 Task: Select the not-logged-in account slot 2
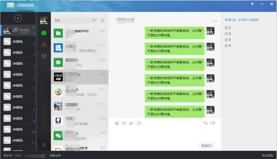click(18, 42)
